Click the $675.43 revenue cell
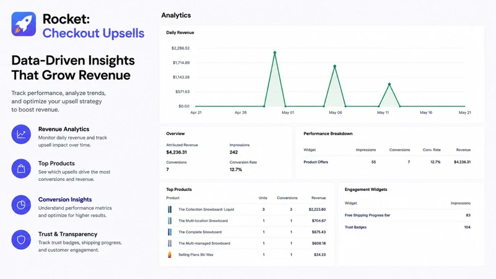 319,232
